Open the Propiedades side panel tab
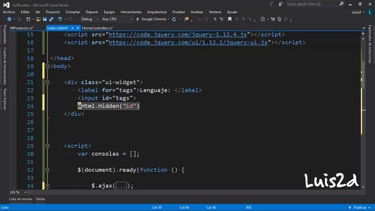 [5, 35]
